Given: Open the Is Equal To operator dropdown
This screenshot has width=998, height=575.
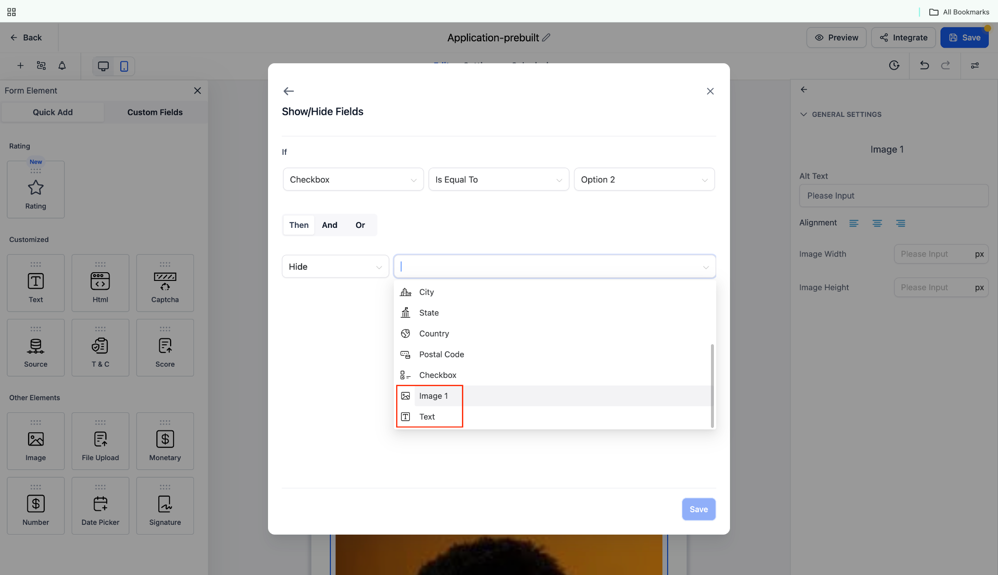Looking at the screenshot, I should [x=499, y=180].
